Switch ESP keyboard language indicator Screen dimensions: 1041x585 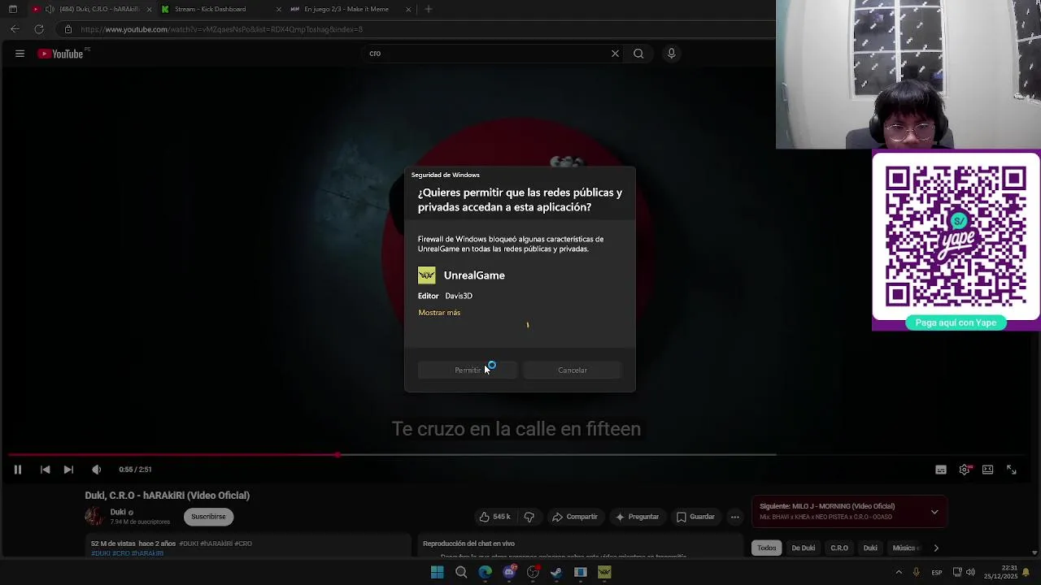click(937, 573)
